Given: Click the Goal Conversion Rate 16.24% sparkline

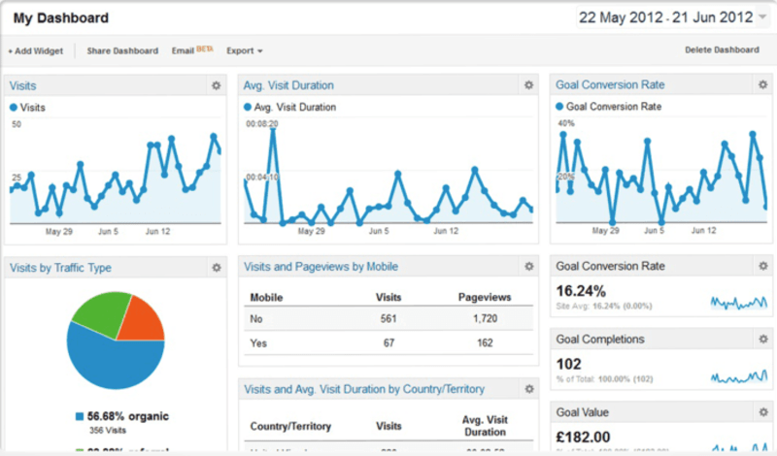Looking at the screenshot, I should tap(739, 302).
